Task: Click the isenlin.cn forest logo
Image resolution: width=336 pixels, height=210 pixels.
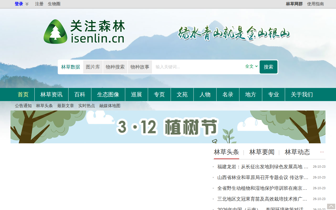Action: 84,31
